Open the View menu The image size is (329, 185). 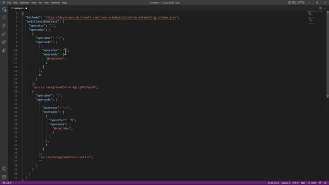pos(34,3)
